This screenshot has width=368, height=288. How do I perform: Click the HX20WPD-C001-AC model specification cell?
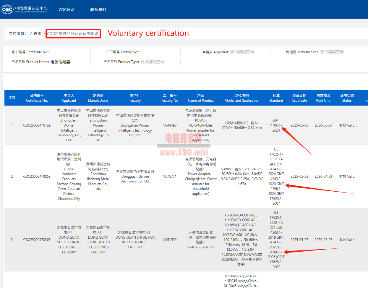click(242, 240)
